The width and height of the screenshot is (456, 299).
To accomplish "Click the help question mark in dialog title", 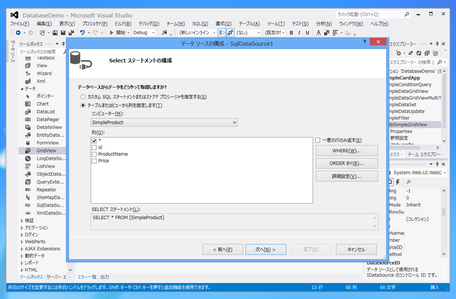I will [364, 42].
